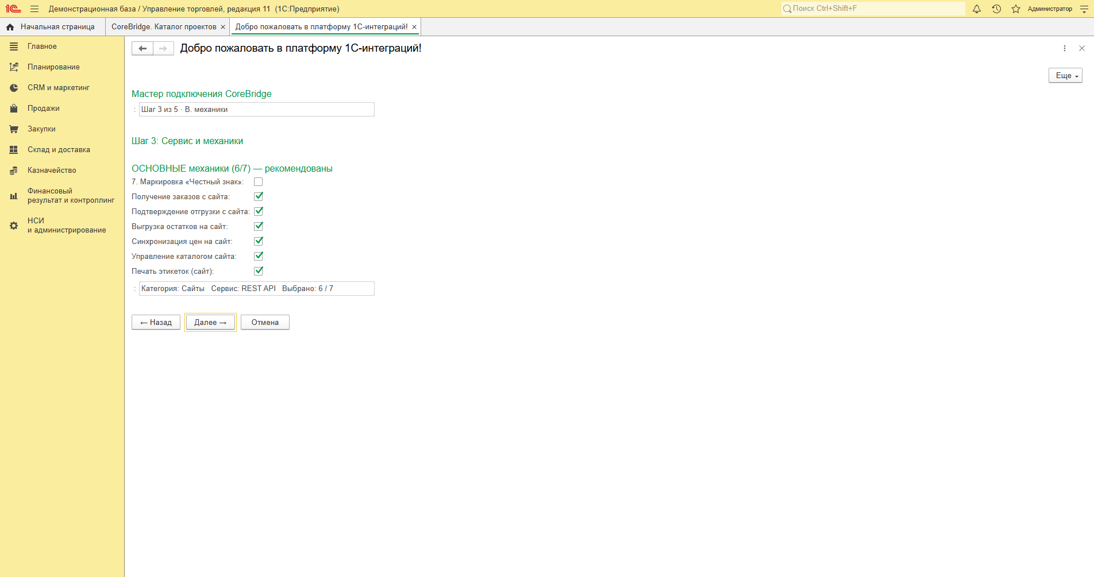Screen dimensions: 1094x577
Task: Click the ОСНОВНЫЕ механики (6/7) heading
Action: [232, 169]
